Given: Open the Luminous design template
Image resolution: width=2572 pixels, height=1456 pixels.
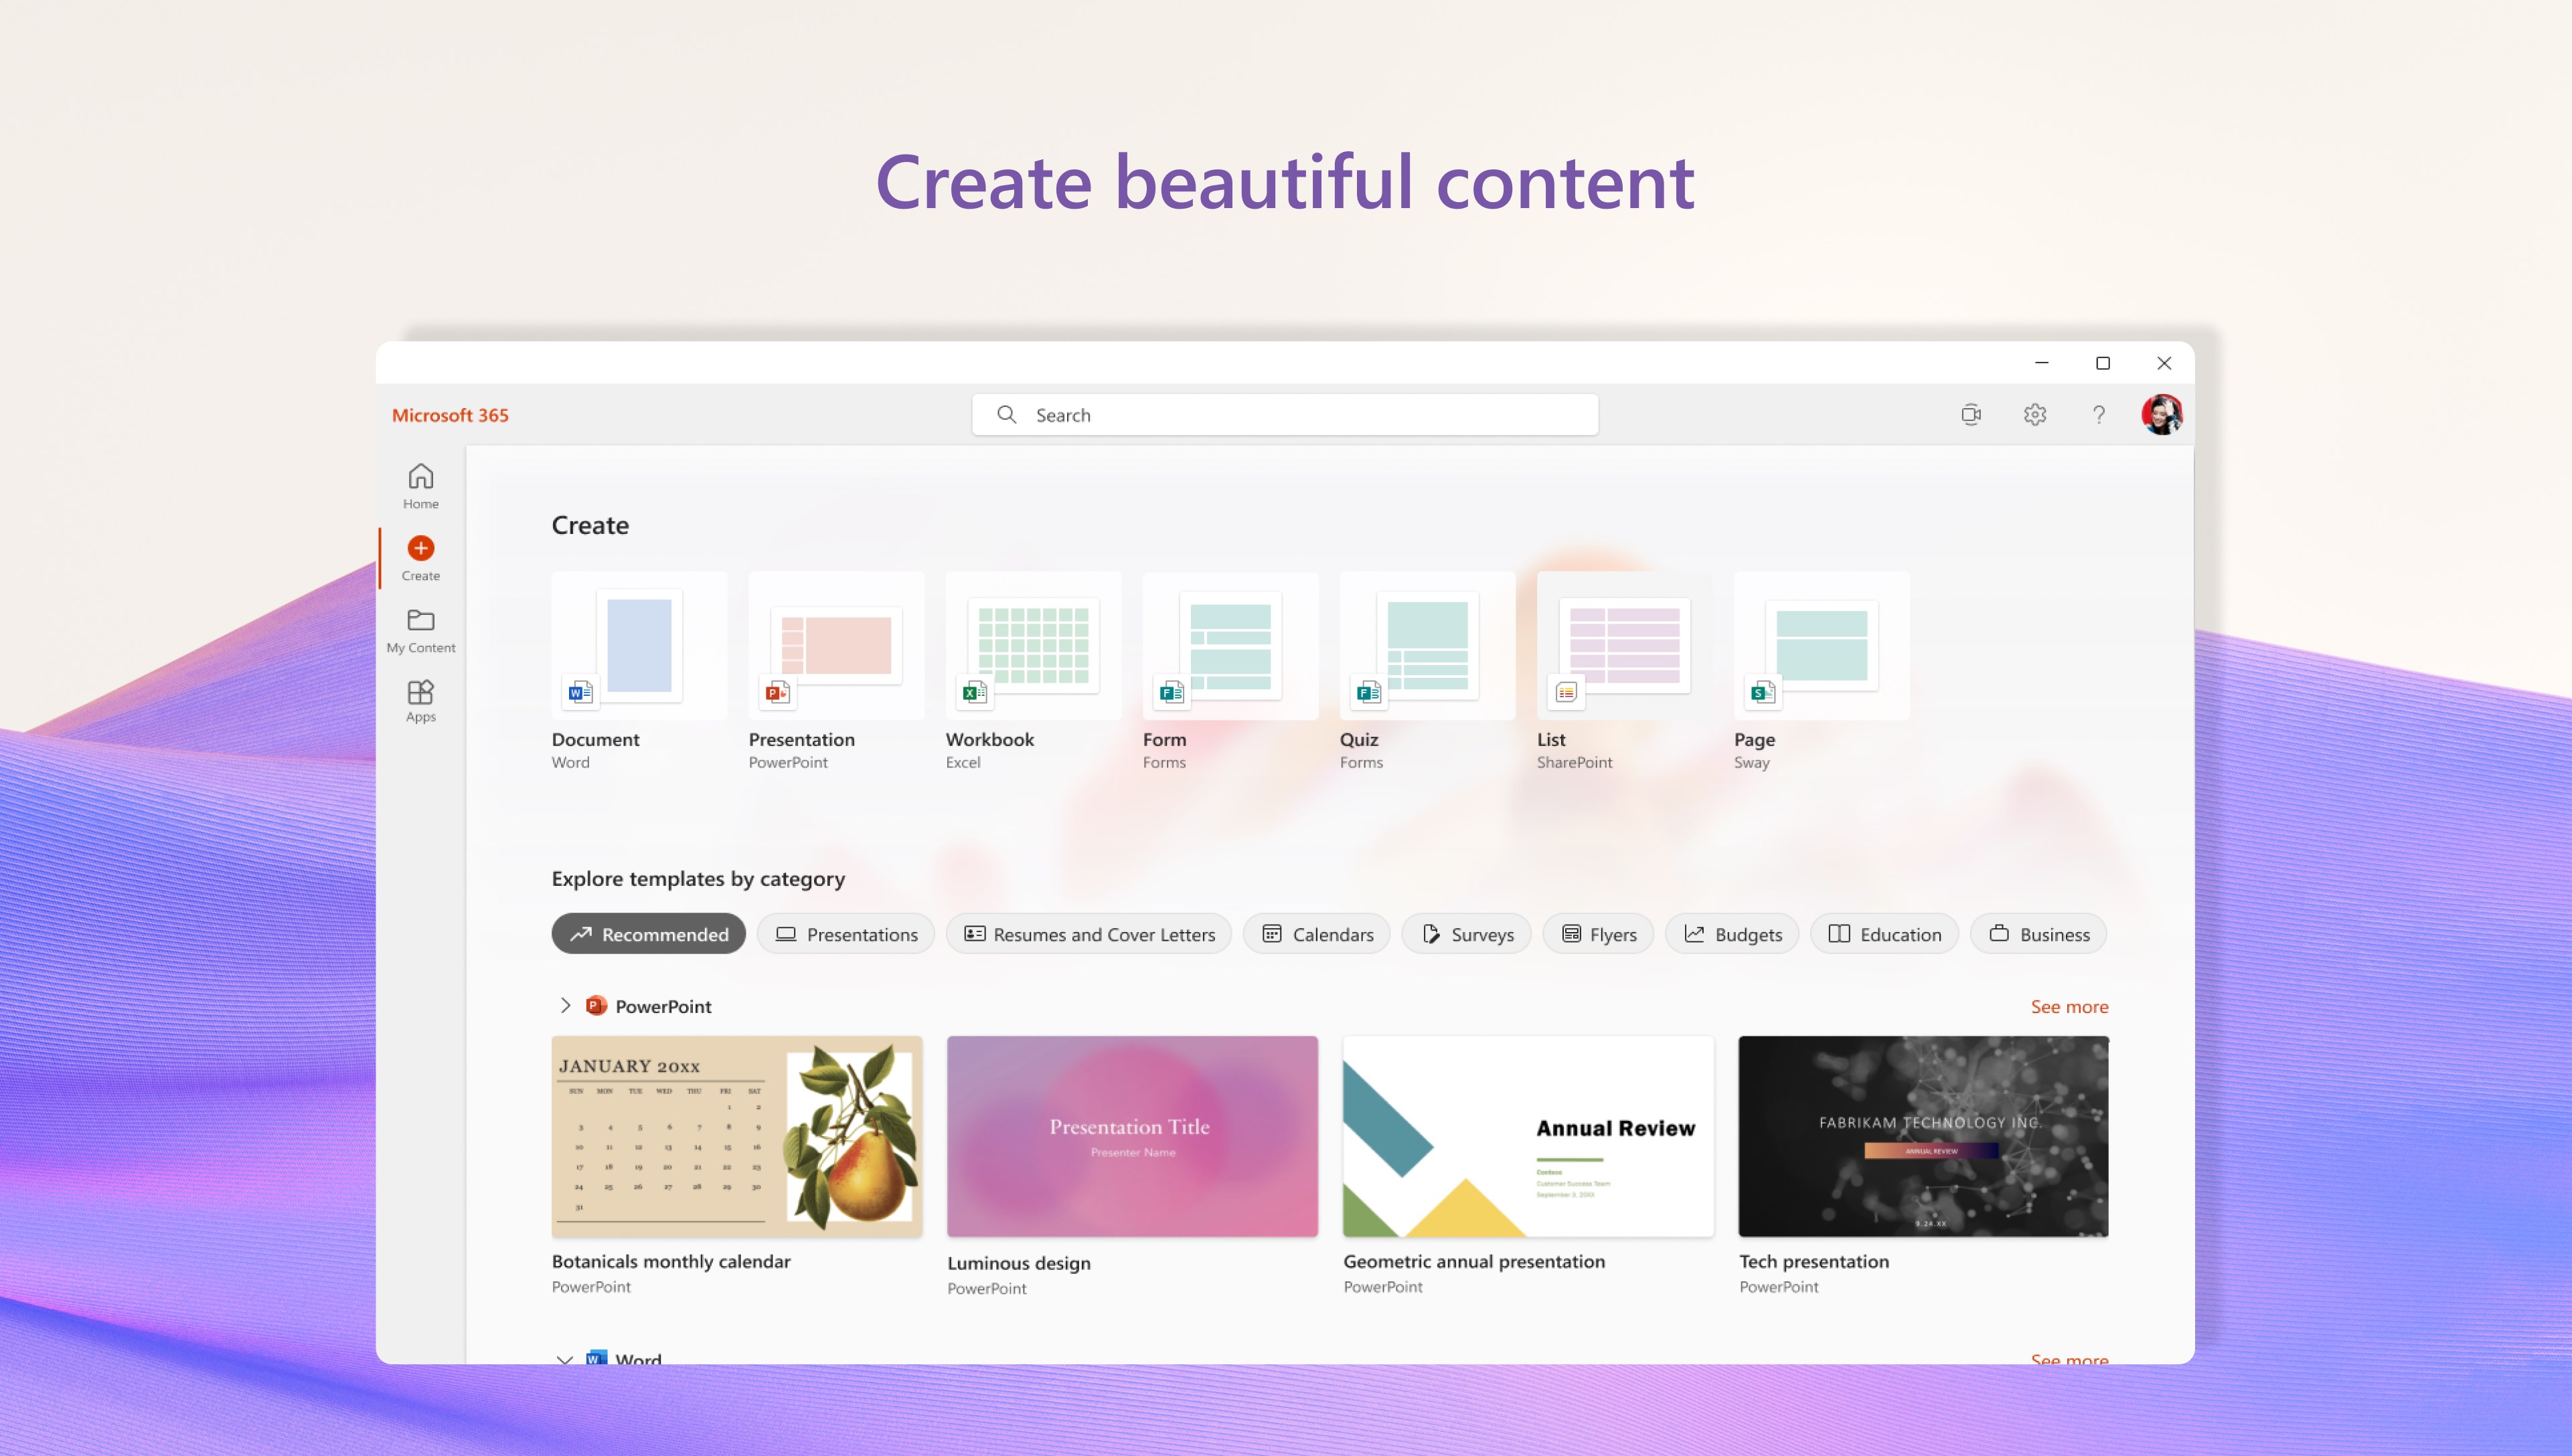Looking at the screenshot, I should click(1131, 1137).
